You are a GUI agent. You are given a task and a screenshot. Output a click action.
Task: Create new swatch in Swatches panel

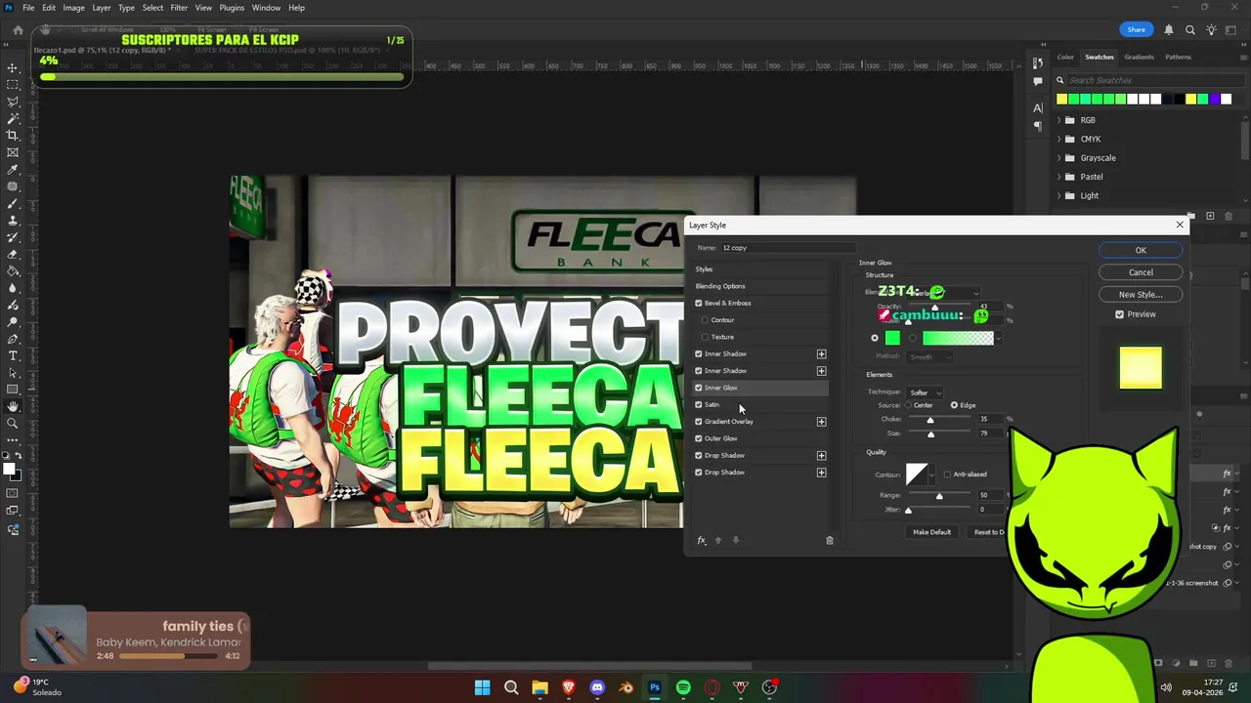pyautogui.click(x=1210, y=216)
